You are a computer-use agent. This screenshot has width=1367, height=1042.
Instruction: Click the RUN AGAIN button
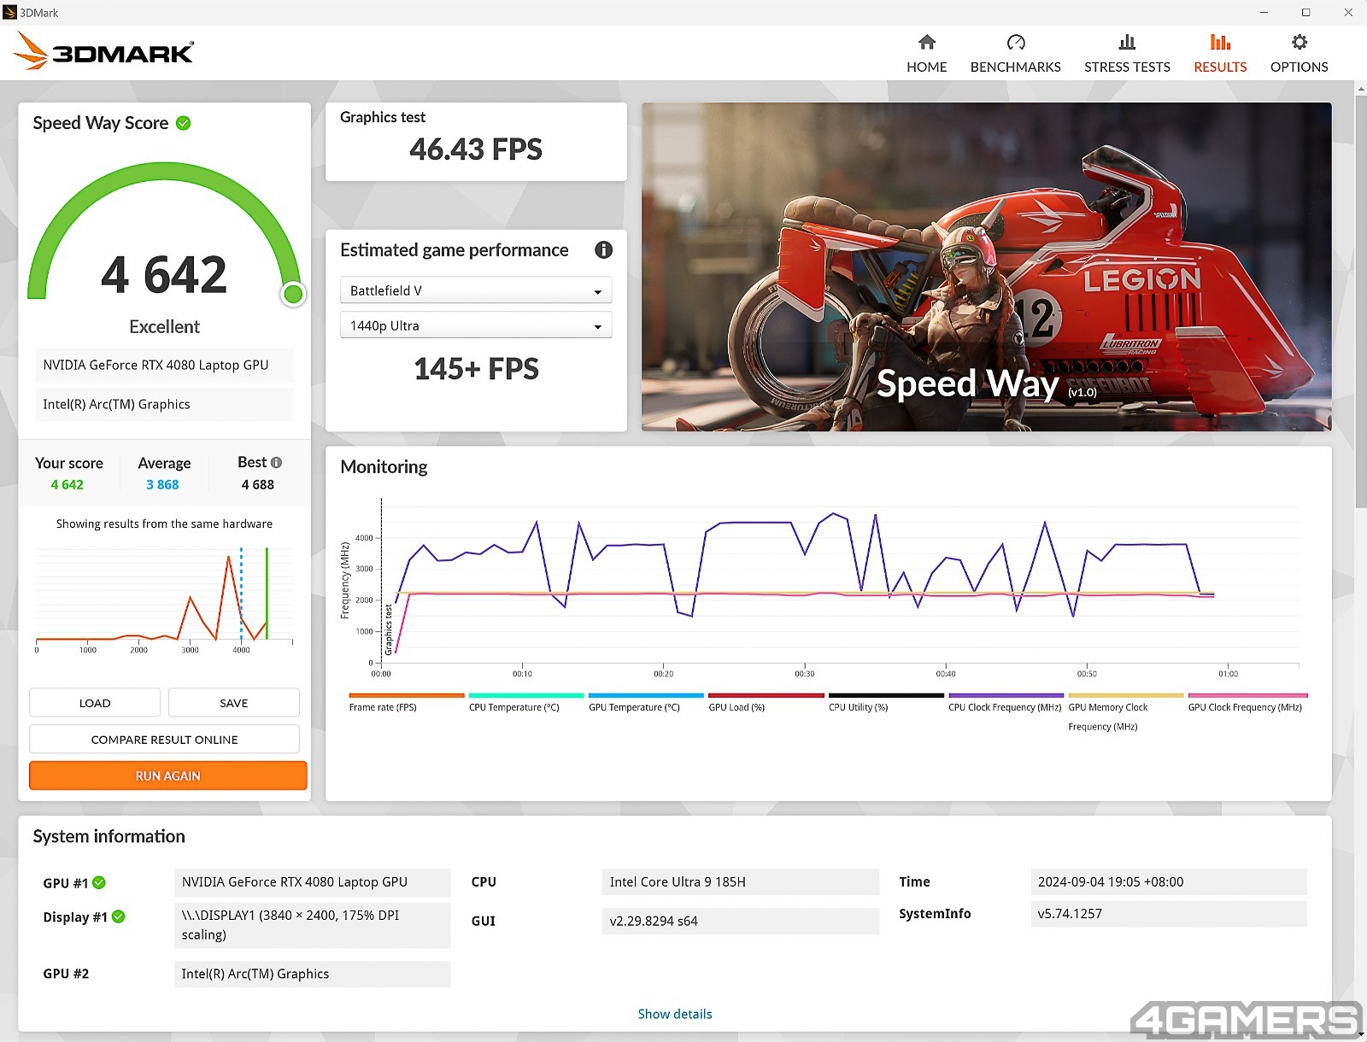point(167,776)
